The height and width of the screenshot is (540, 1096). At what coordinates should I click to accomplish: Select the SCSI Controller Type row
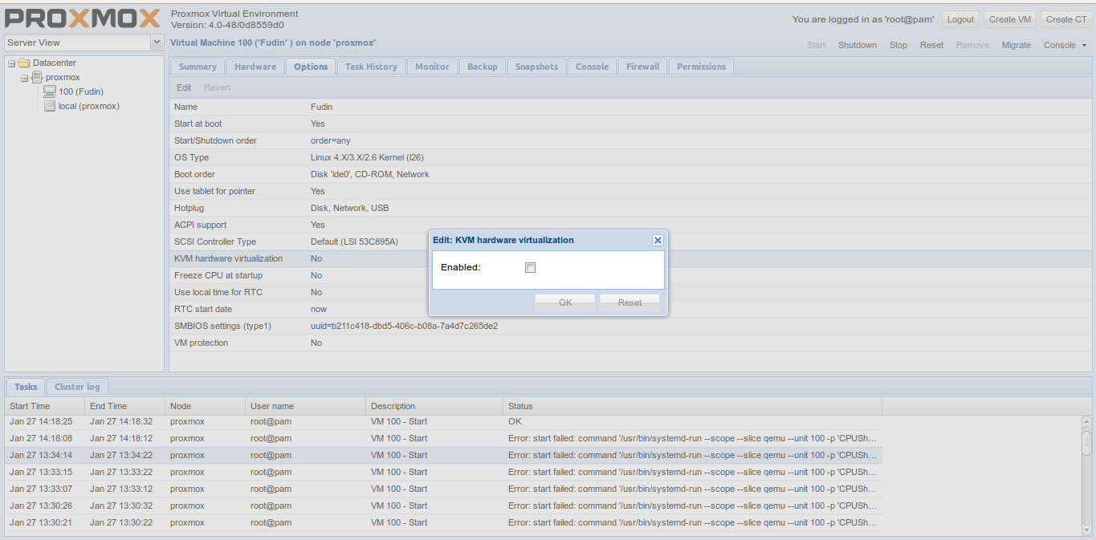pyautogui.click(x=631, y=242)
